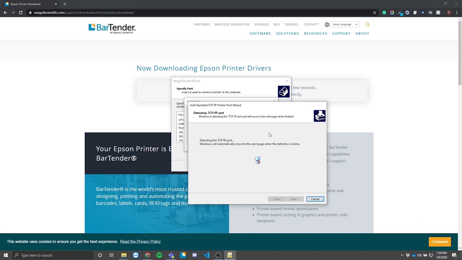The height and width of the screenshot is (260, 462).
Task: Open the BUY link
Action: (x=277, y=25)
